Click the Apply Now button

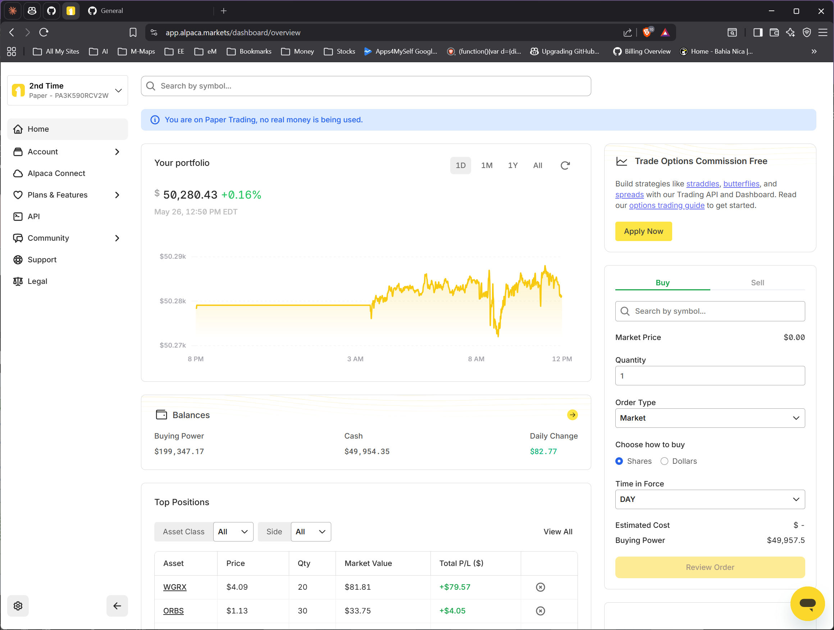[x=643, y=231]
